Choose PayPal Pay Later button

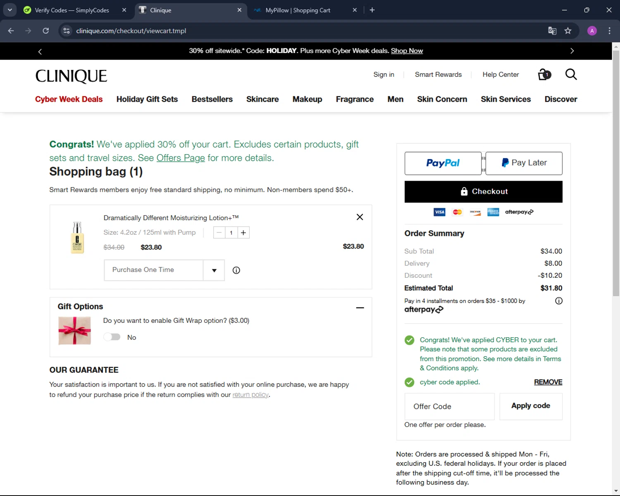tap(524, 163)
